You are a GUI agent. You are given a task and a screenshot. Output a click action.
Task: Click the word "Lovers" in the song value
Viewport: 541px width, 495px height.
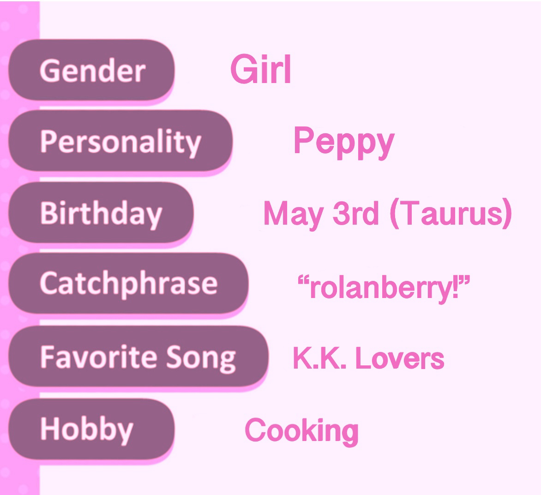click(x=400, y=358)
